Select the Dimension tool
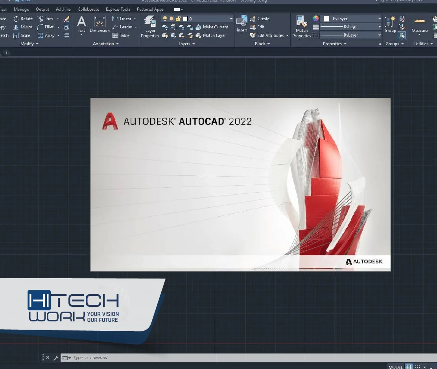Viewport: 437px width, 369px height. 100,24
